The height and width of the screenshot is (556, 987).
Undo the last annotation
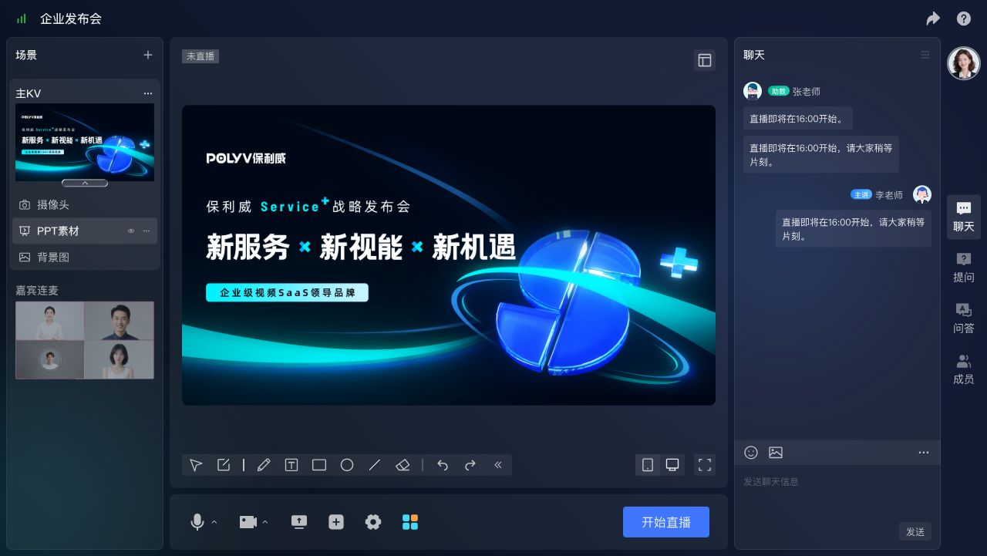443,465
